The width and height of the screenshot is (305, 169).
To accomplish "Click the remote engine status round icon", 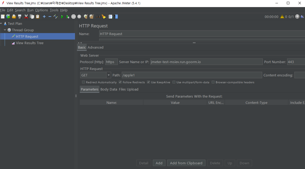I will pyautogui.click(x=297, y=17).
